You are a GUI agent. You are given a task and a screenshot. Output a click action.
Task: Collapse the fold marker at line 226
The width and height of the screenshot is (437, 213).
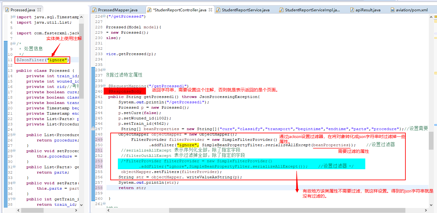pos(104,16)
